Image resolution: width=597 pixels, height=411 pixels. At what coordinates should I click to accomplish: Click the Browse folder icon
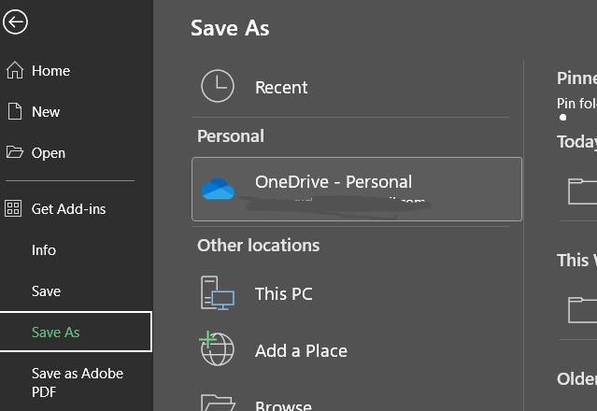pos(218,404)
